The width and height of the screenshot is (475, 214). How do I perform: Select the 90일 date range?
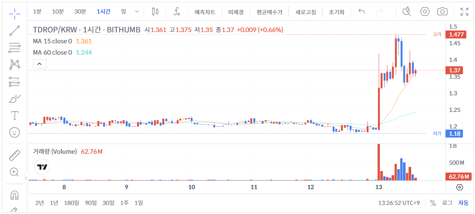click(x=91, y=203)
